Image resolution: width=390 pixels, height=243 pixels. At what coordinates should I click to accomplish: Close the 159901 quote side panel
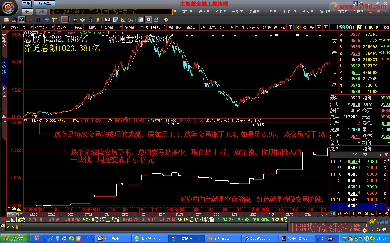coord(386,27)
